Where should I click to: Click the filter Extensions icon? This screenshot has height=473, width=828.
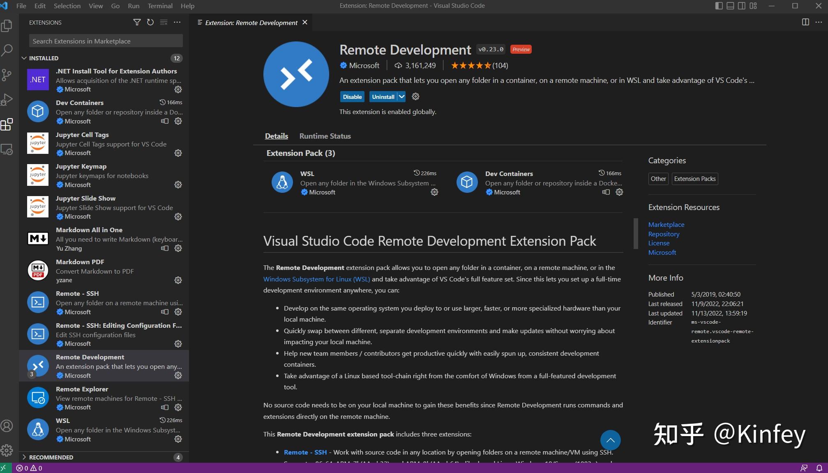point(137,22)
